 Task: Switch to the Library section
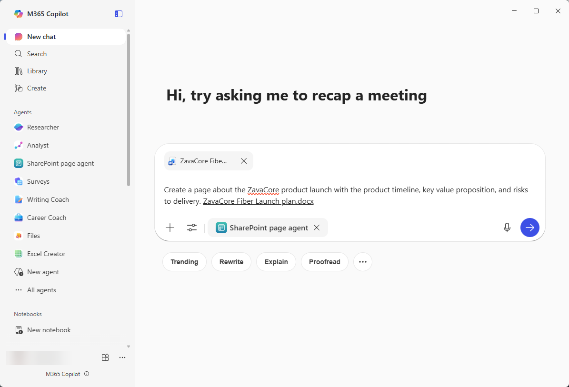tap(37, 71)
